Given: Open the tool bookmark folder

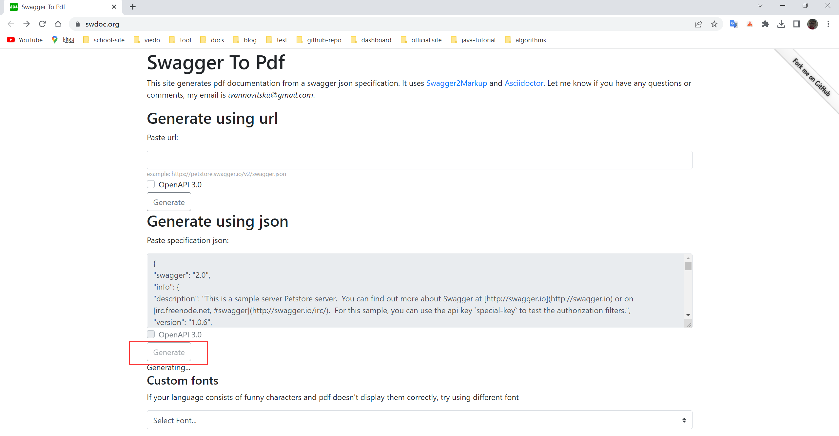Looking at the screenshot, I should [180, 40].
